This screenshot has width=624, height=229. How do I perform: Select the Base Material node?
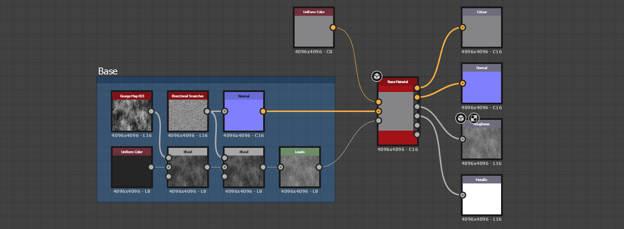tap(398, 111)
